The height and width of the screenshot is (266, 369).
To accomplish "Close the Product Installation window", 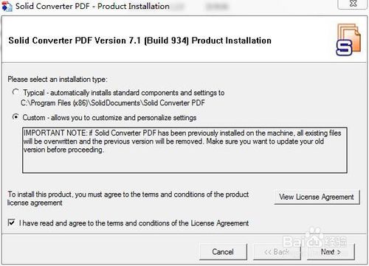I will 354,4.
